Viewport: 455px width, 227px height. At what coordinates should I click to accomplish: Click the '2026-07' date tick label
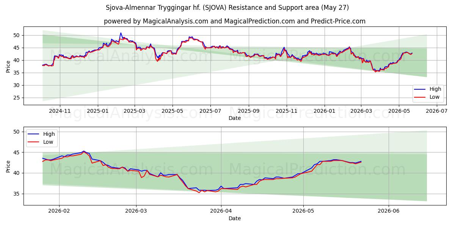(x=436, y=112)
